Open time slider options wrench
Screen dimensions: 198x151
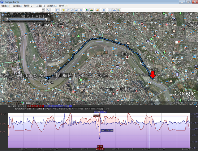[x=49, y=15]
